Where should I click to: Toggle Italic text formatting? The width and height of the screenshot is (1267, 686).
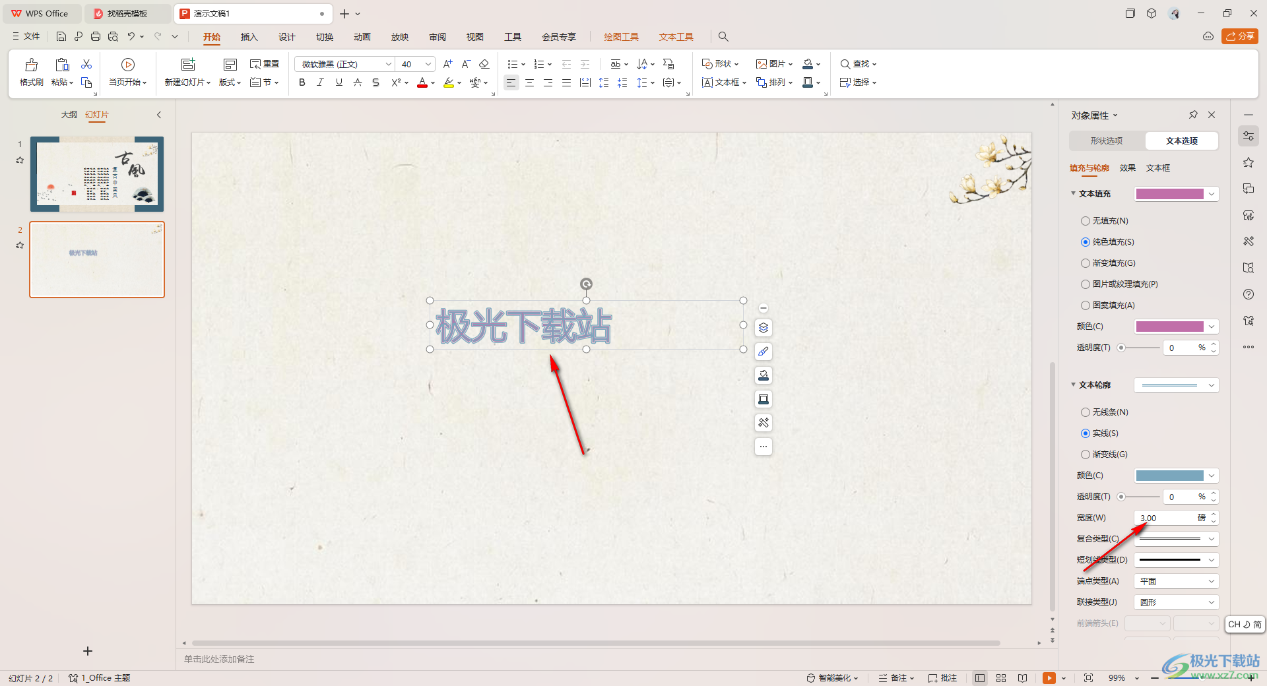coord(321,82)
